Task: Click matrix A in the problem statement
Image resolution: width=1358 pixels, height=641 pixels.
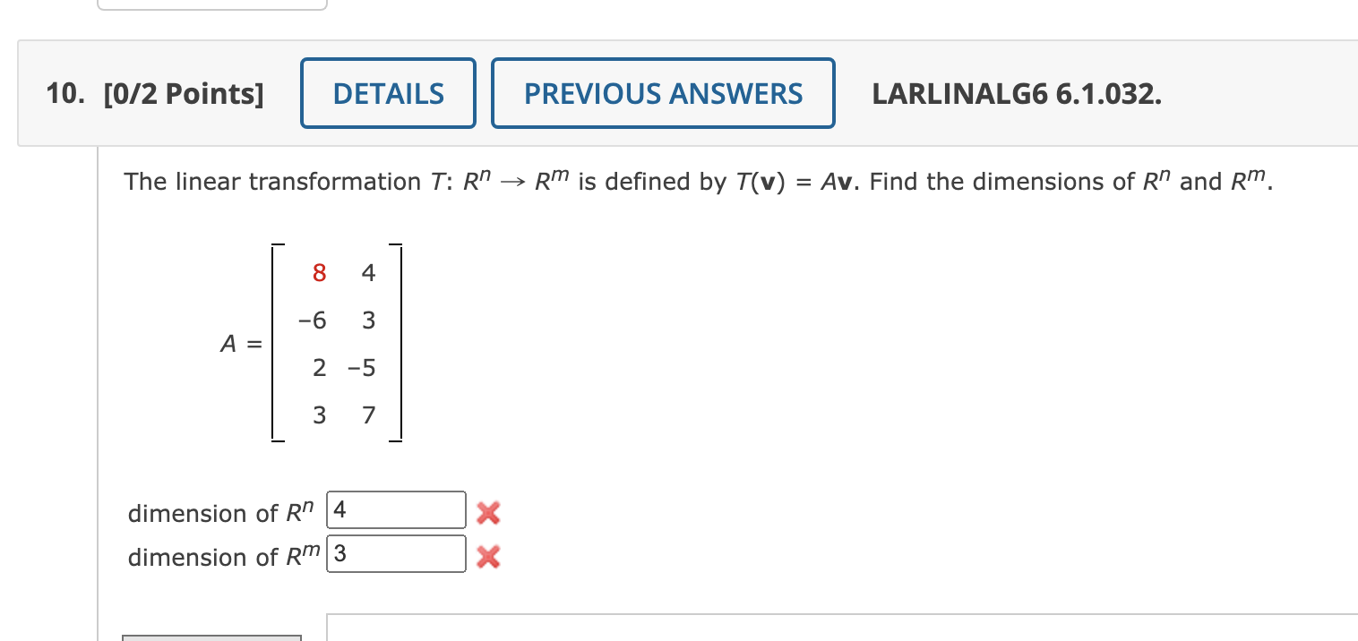Action: [336, 342]
